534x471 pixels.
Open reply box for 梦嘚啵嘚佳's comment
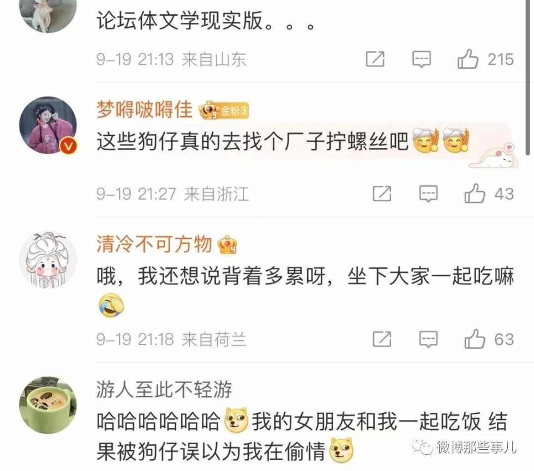[428, 194]
